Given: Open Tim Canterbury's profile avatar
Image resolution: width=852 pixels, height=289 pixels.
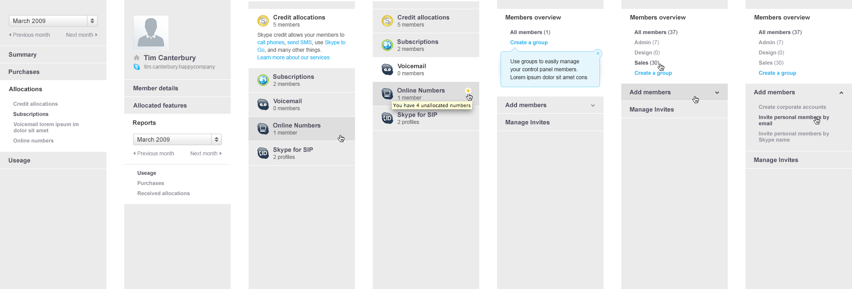Looking at the screenshot, I should [151, 32].
